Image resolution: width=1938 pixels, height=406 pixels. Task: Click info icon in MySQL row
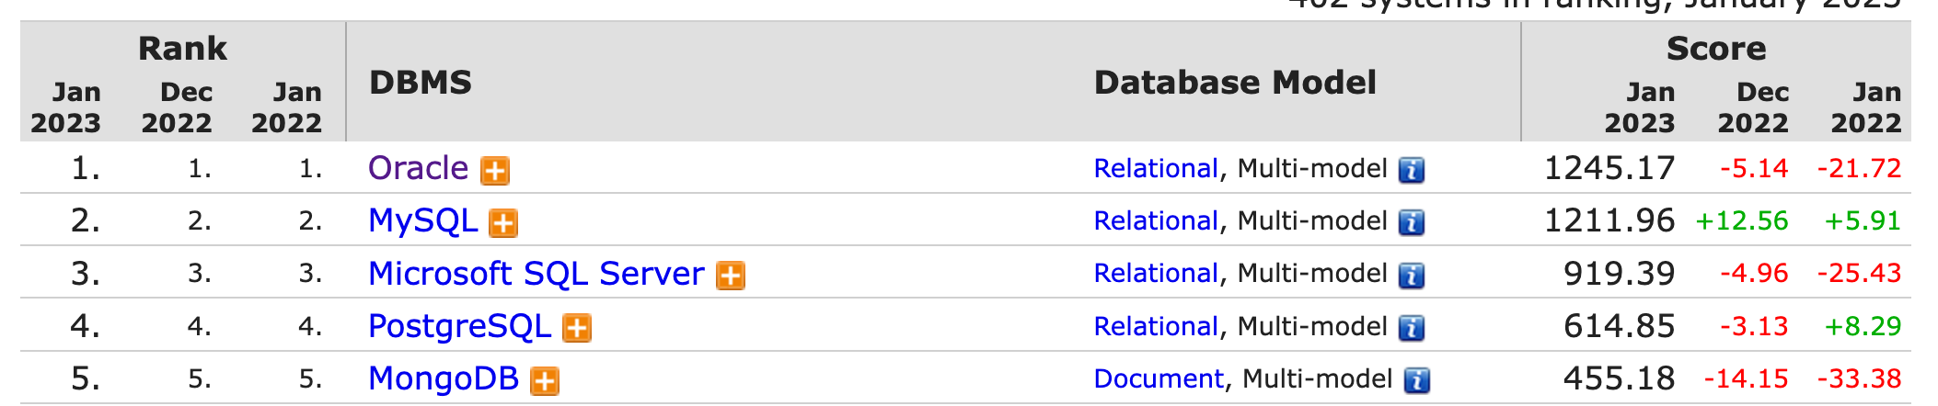(1412, 223)
